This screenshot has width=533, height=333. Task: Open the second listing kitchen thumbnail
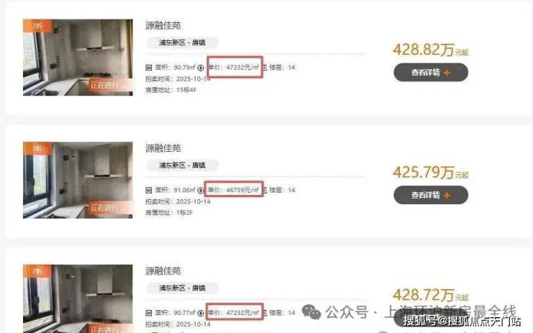point(78,181)
